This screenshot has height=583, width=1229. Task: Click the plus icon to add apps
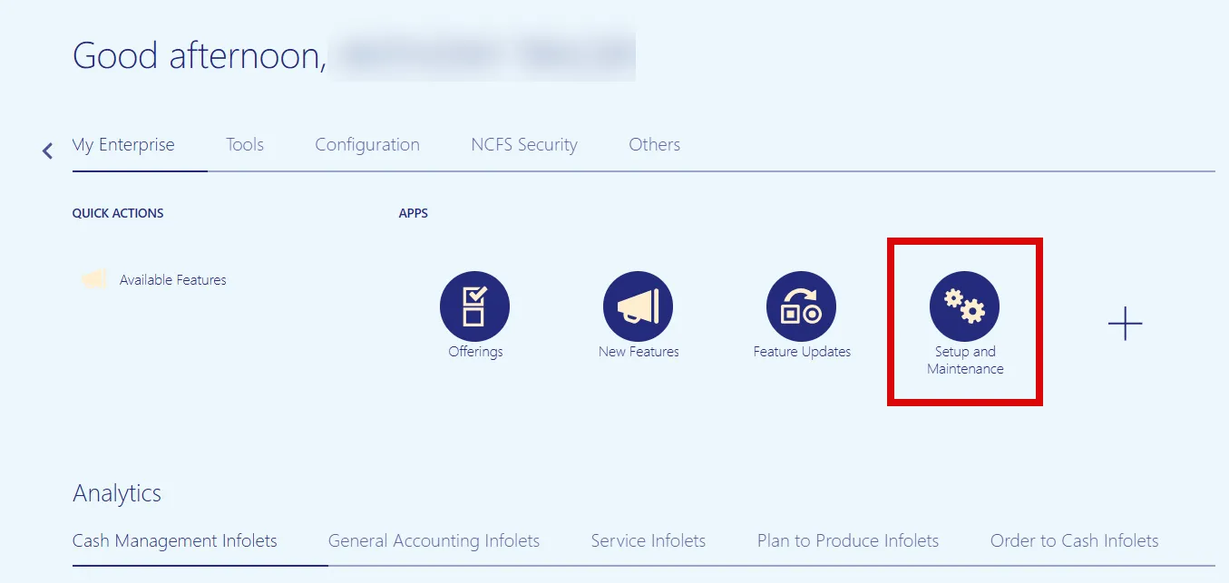coord(1126,324)
